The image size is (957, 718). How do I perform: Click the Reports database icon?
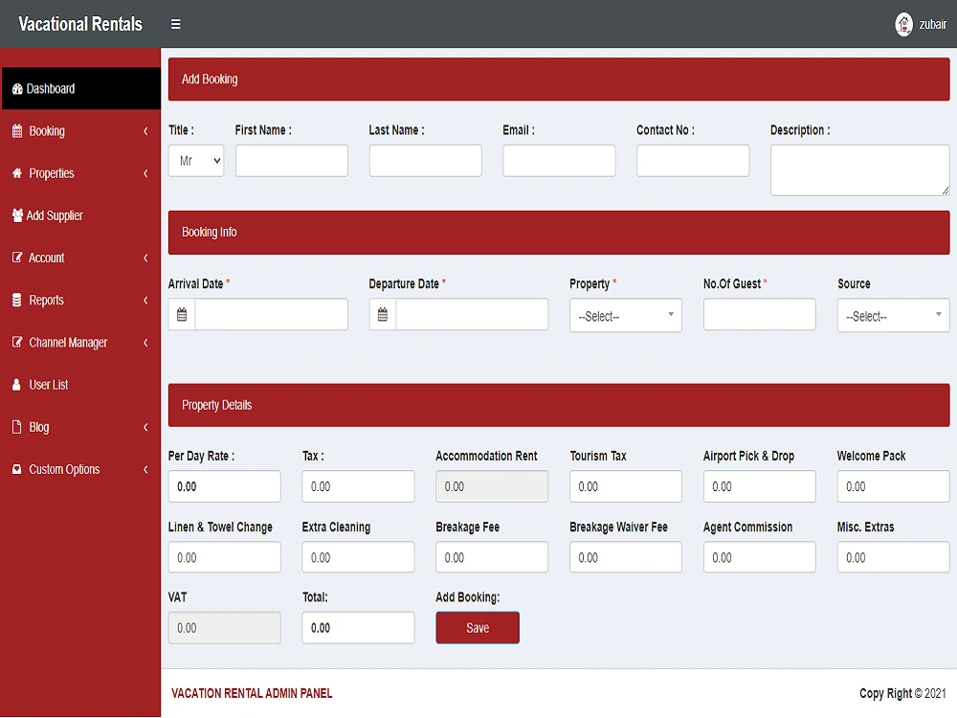click(x=17, y=300)
